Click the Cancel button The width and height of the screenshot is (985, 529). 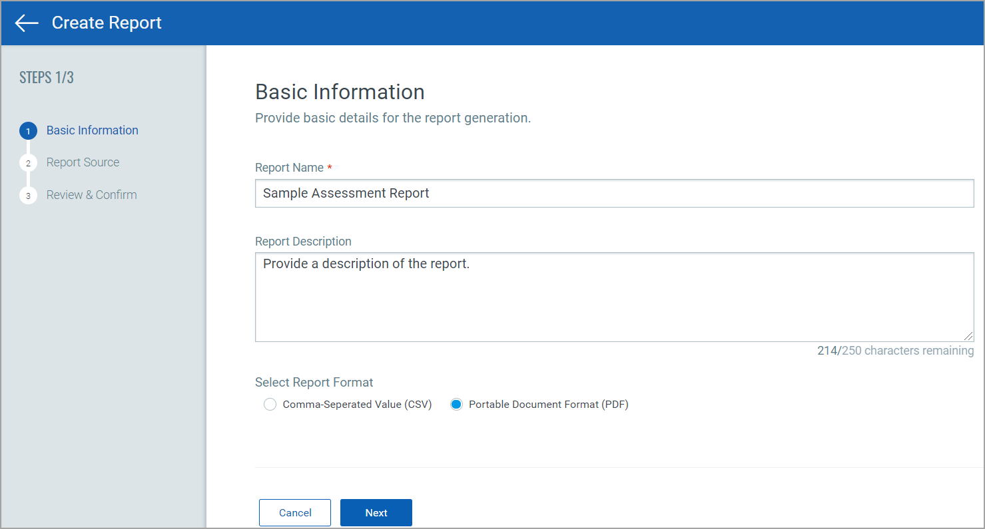click(x=295, y=512)
